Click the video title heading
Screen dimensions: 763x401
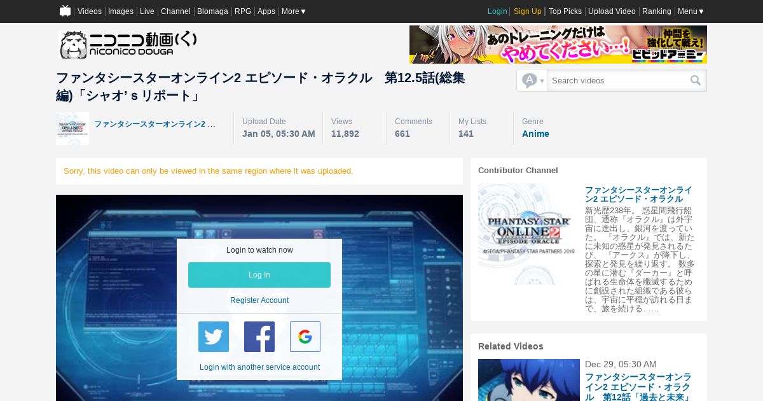point(260,87)
